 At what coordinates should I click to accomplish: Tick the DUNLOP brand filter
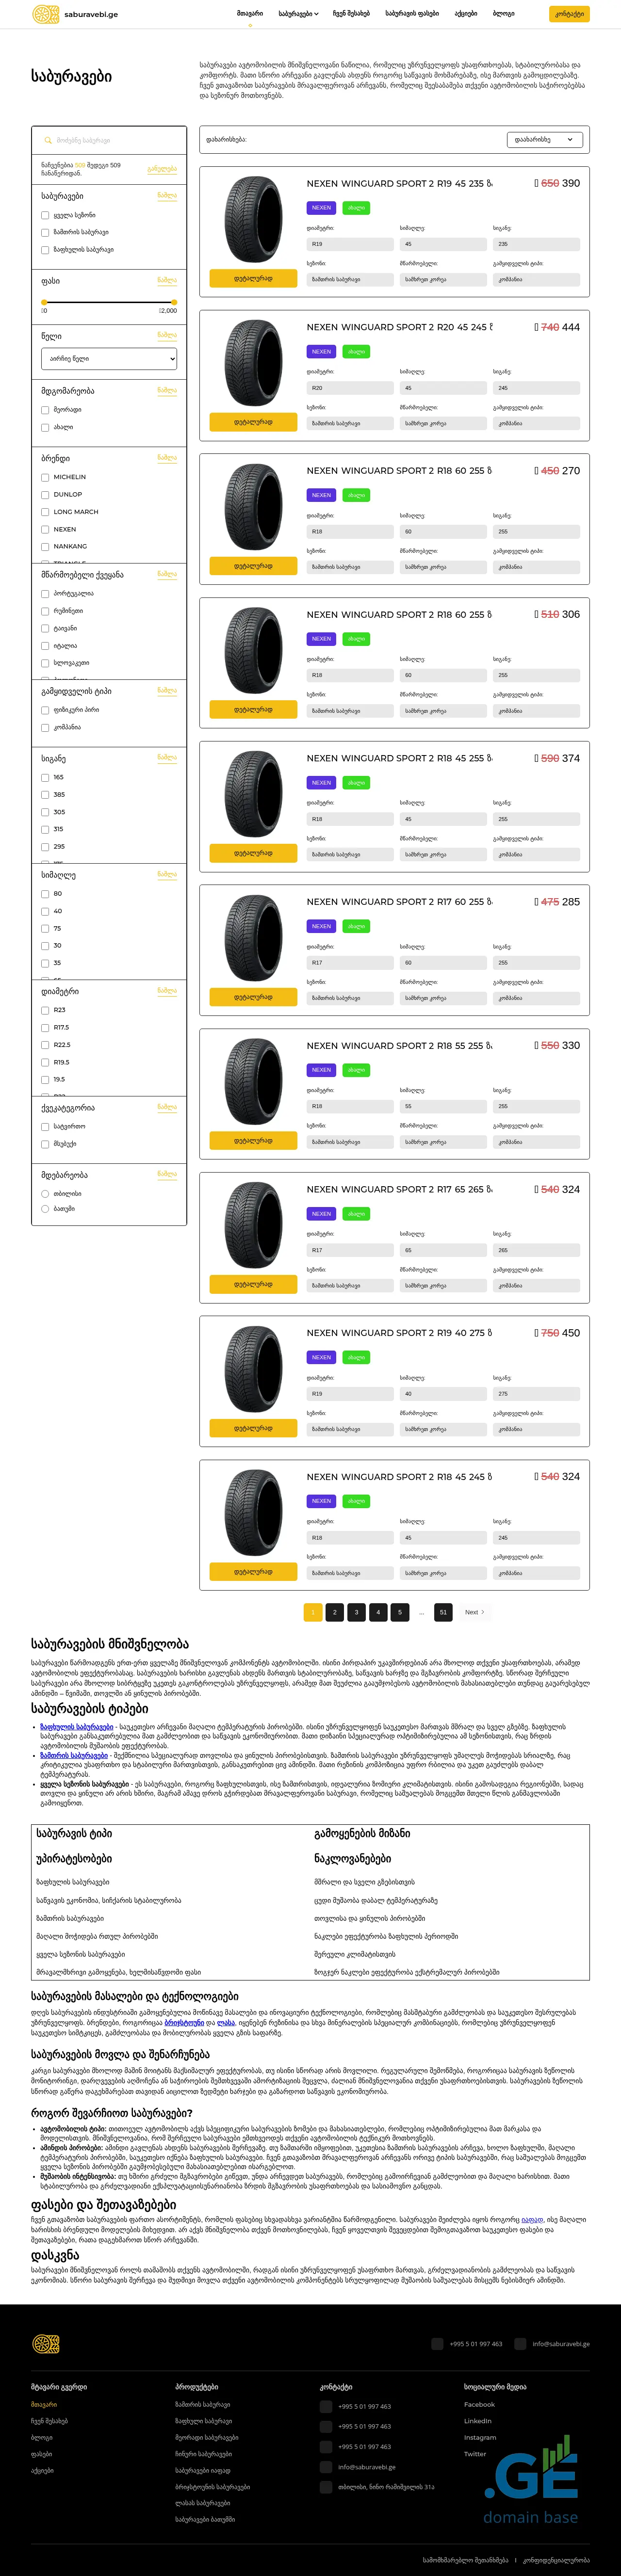tap(45, 495)
